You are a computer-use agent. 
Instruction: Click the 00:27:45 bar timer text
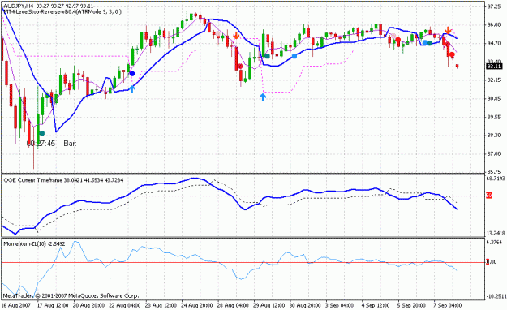tap(41, 144)
